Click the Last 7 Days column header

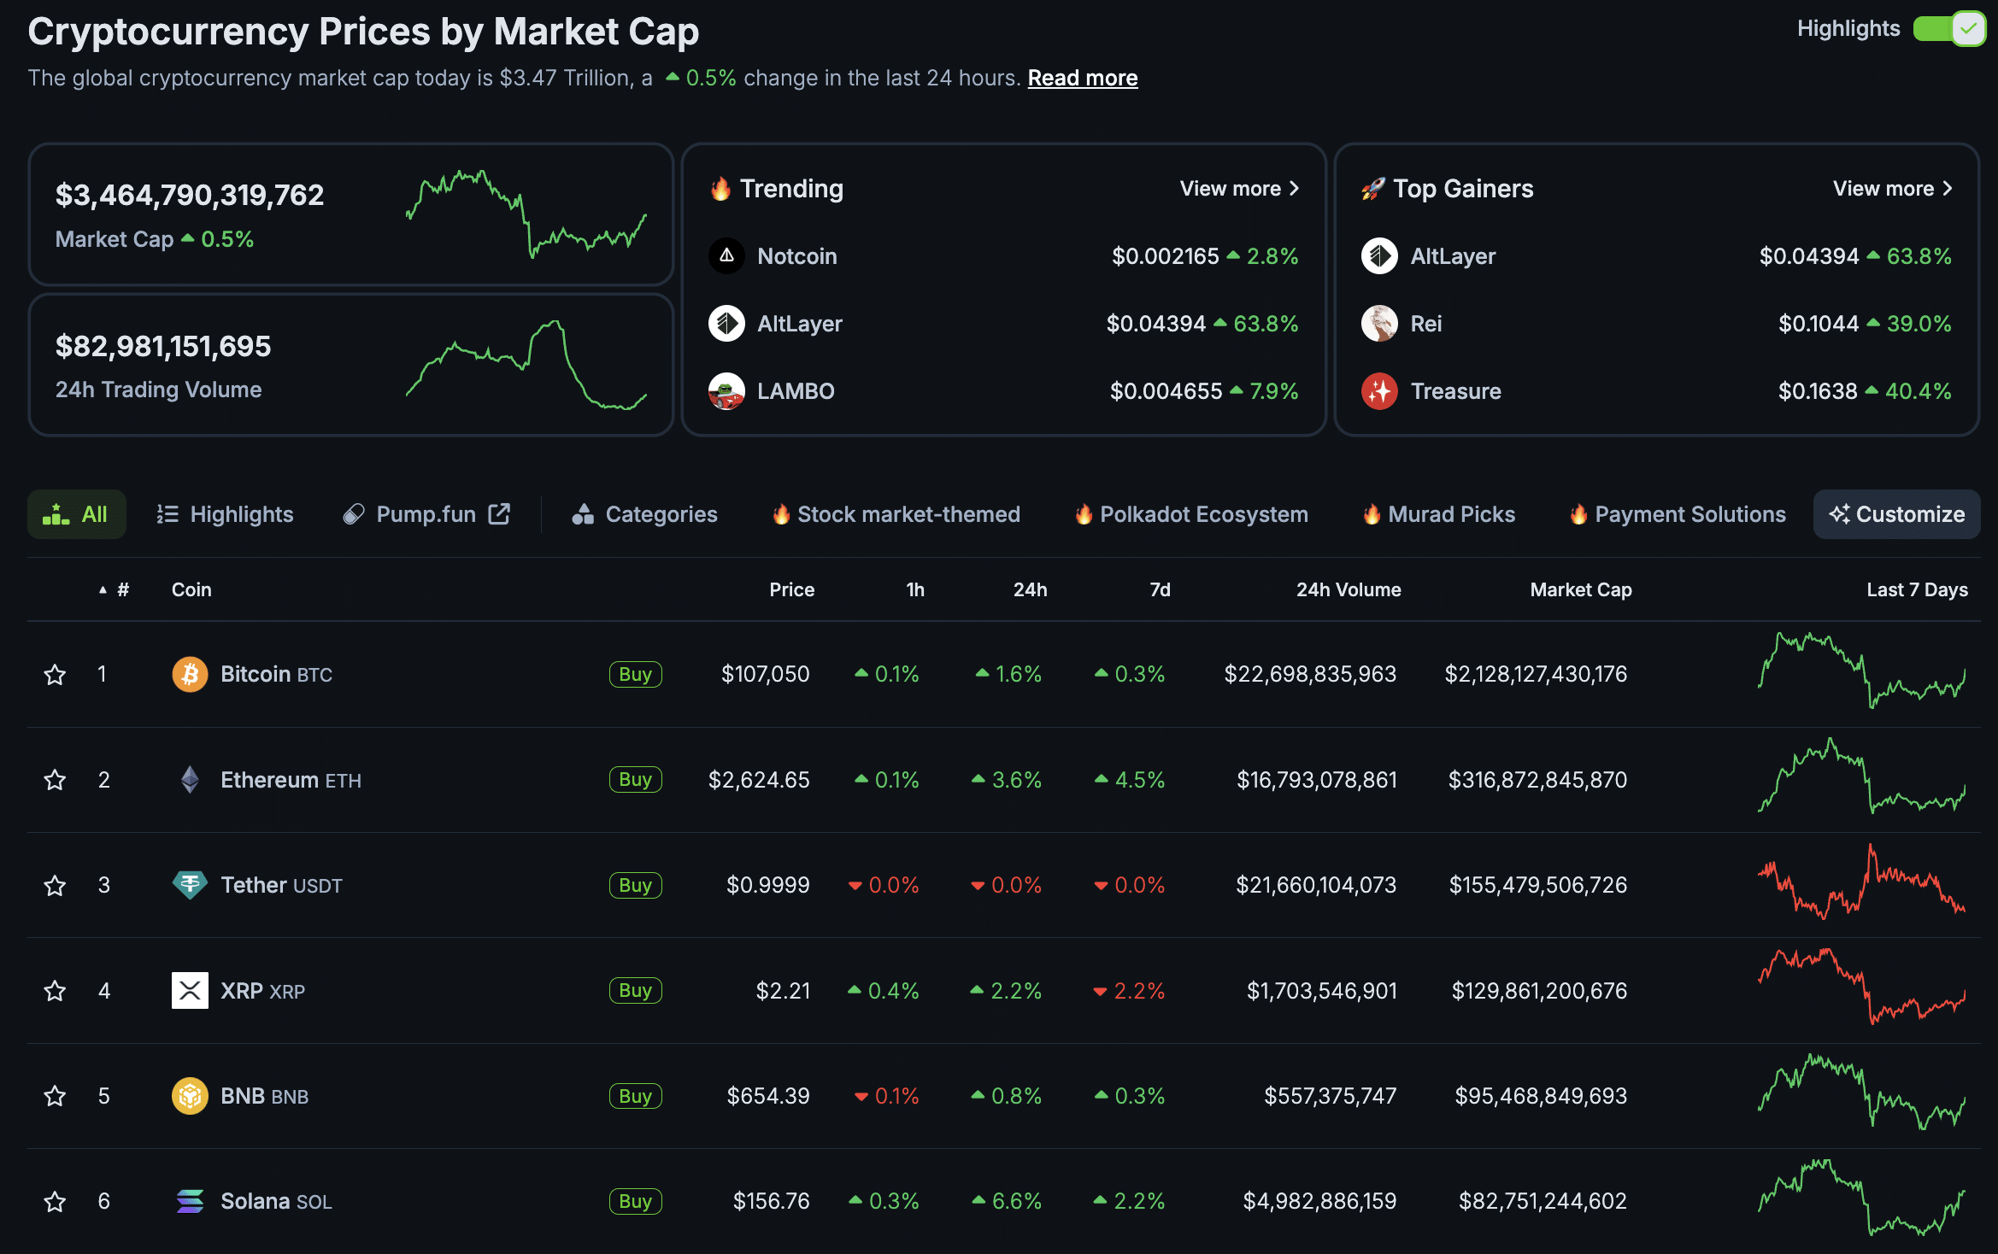tap(1917, 589)
